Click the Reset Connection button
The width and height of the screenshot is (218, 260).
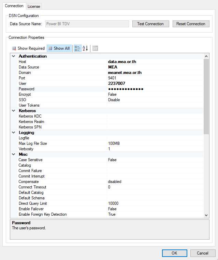point(191,24)
